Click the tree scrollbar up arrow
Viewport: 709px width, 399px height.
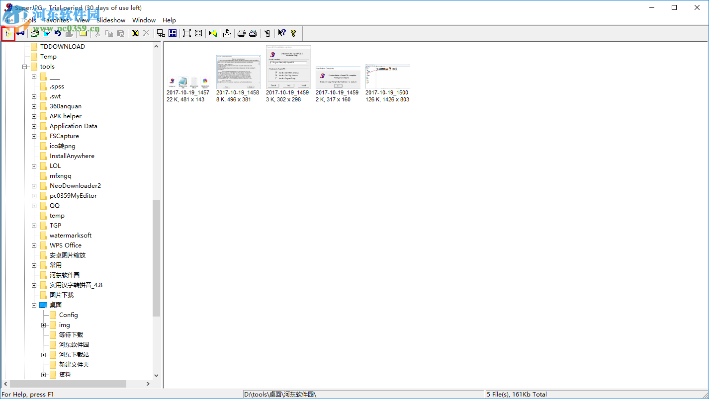coord(157,46)
